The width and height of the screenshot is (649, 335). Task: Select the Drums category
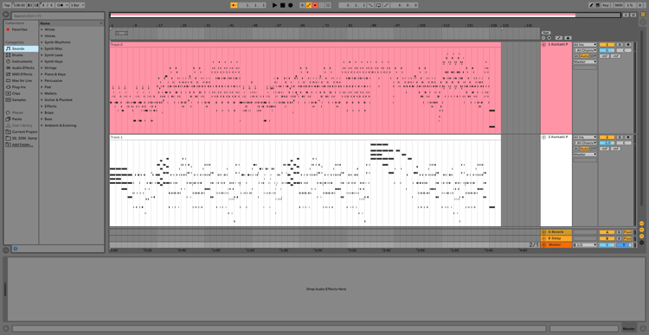pyautogui.click(x=17, y=55)
